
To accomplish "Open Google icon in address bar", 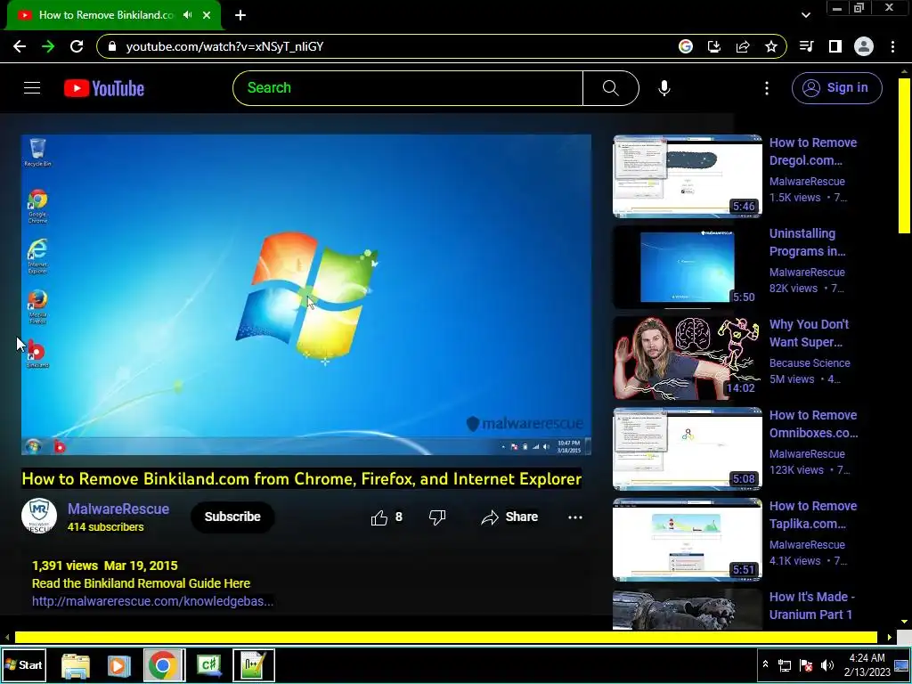I will [686, 46].
